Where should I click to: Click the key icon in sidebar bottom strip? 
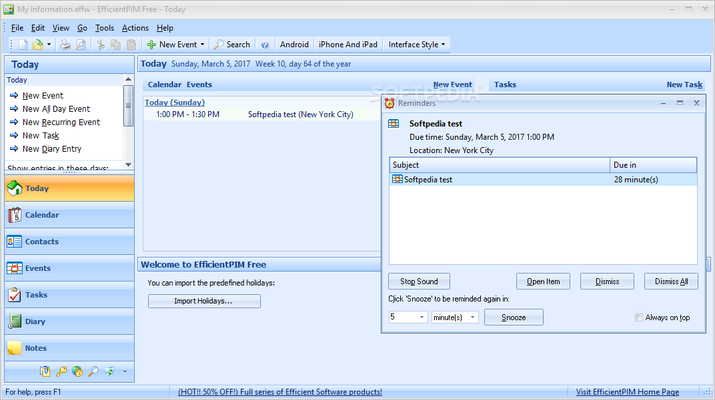coord(61,372)
